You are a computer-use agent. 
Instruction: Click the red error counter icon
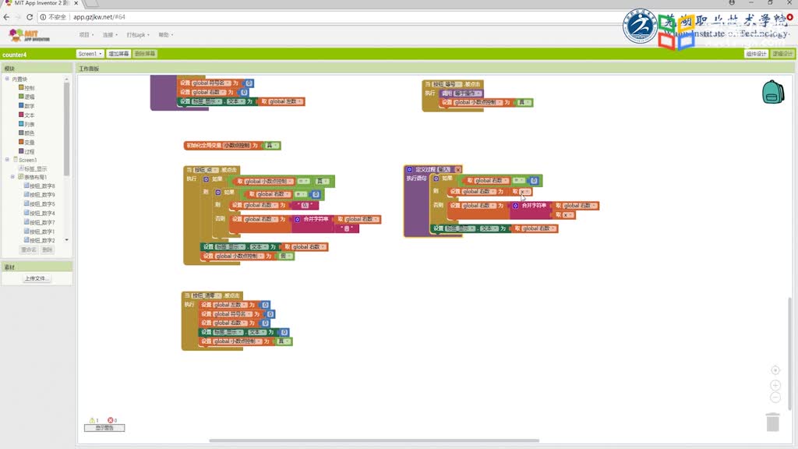click(110, 420)
